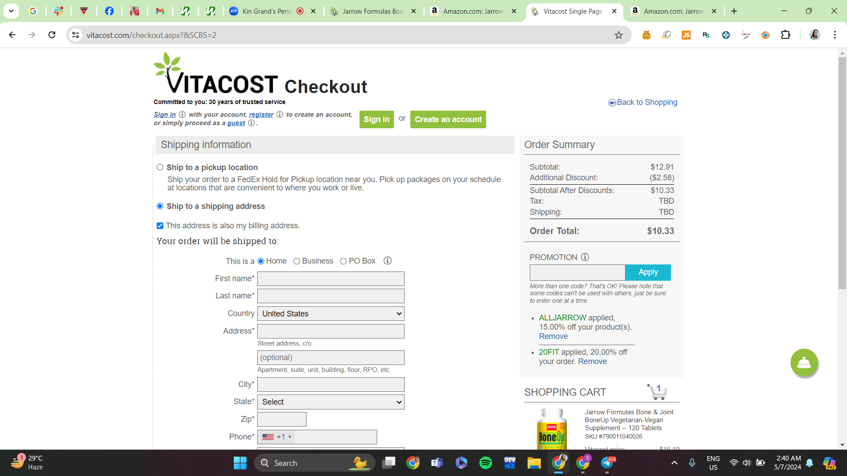Image resolution: width=847 pixels, height=476 pixels.
Task: Open Chrome profile avatar
Action: (x=815, y=35)
